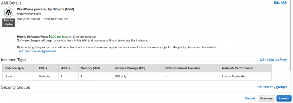Viewport: 293px width, 103px height.
Task: Click the Virtualization type: hvm text
Action: (56, 19)
